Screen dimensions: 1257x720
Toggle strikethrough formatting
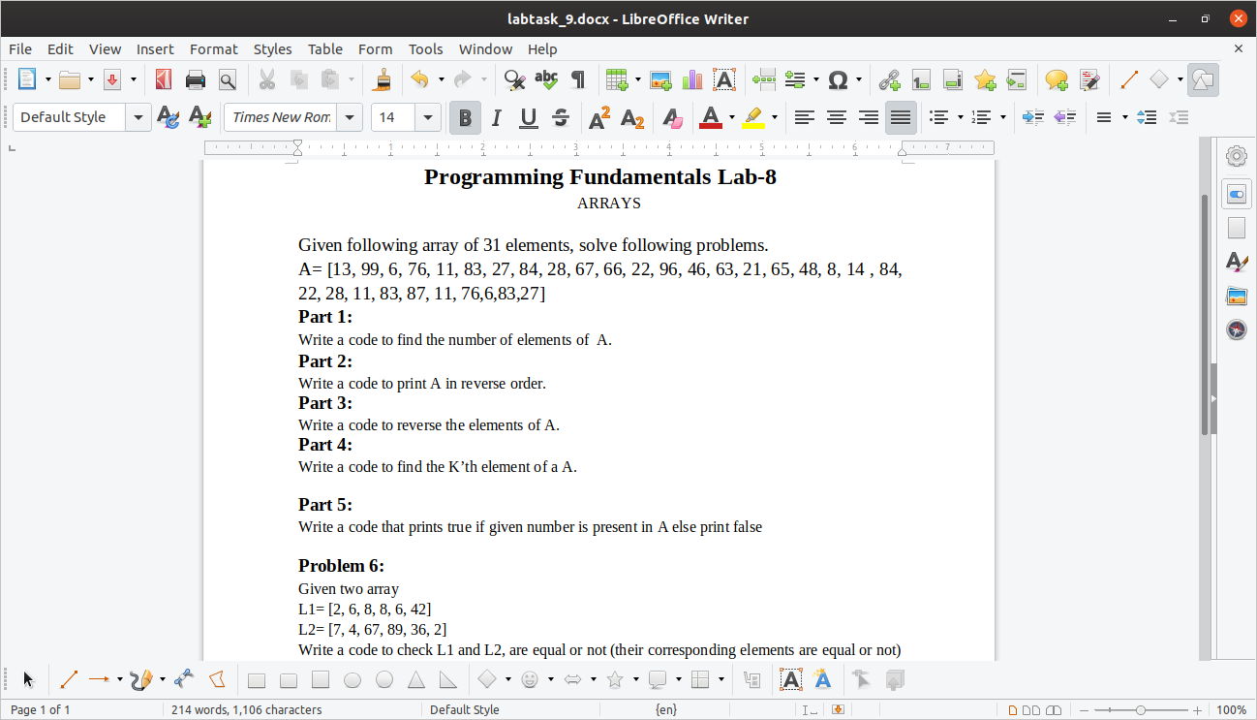[x=559, y=117]
